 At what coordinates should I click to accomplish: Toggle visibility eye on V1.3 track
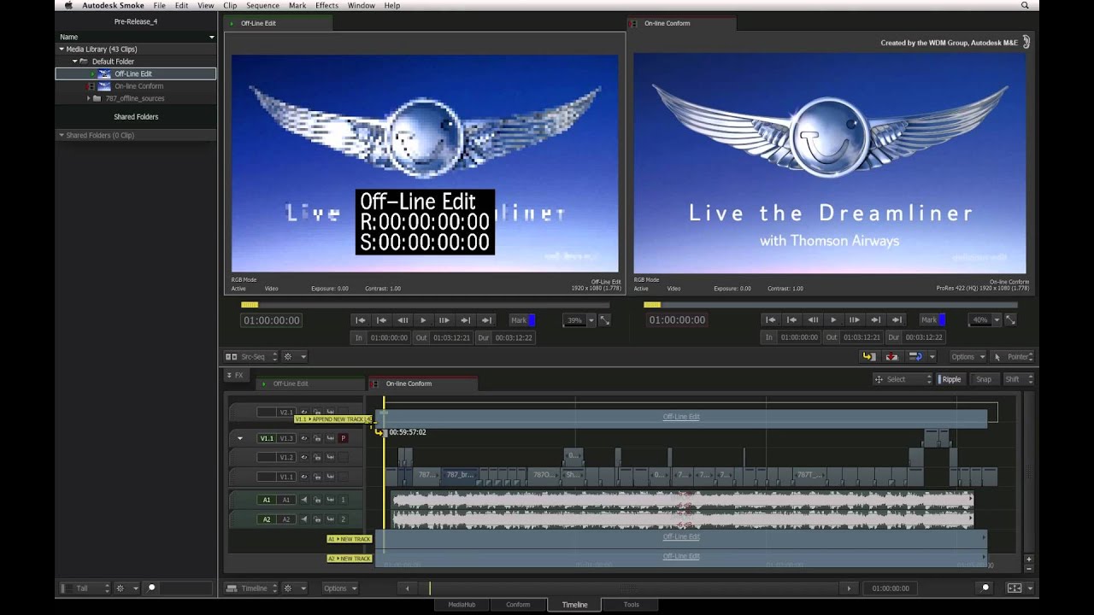(303, 438)
